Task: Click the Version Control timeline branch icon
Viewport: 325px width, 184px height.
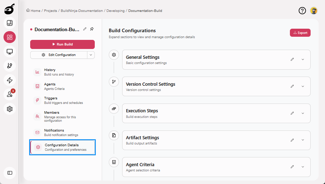Action: pos(114,82)
